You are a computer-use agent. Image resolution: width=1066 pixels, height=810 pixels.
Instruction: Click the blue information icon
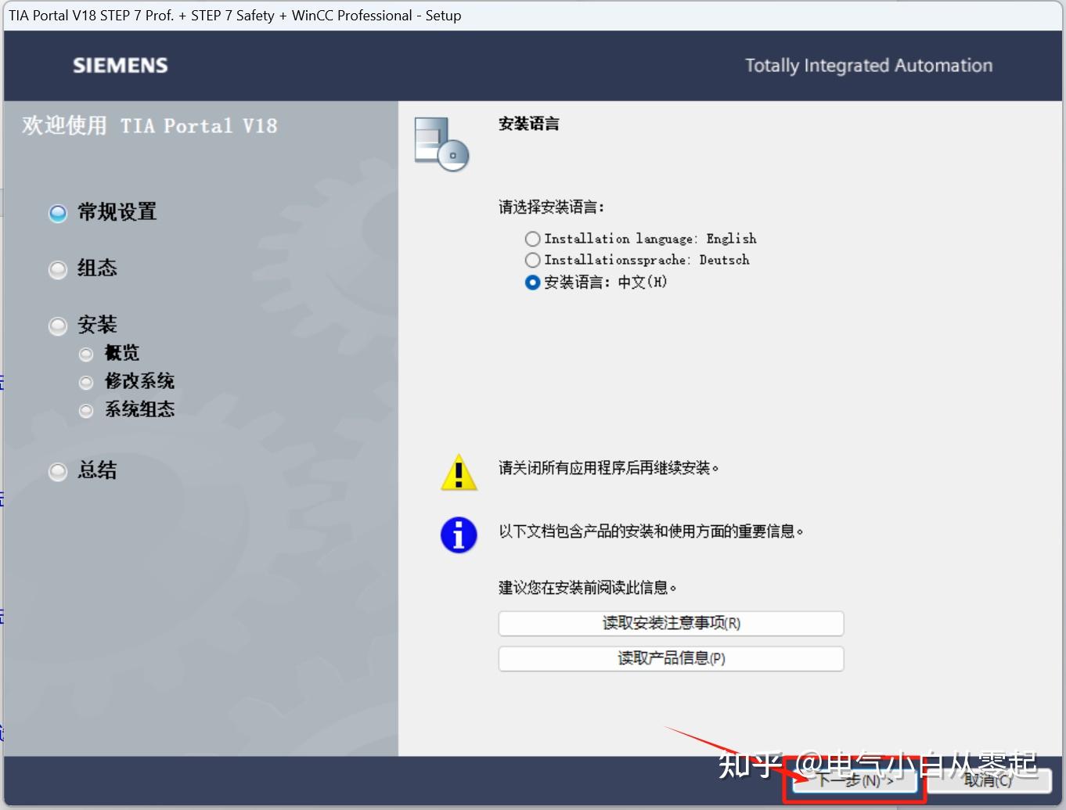click(459, 535)
